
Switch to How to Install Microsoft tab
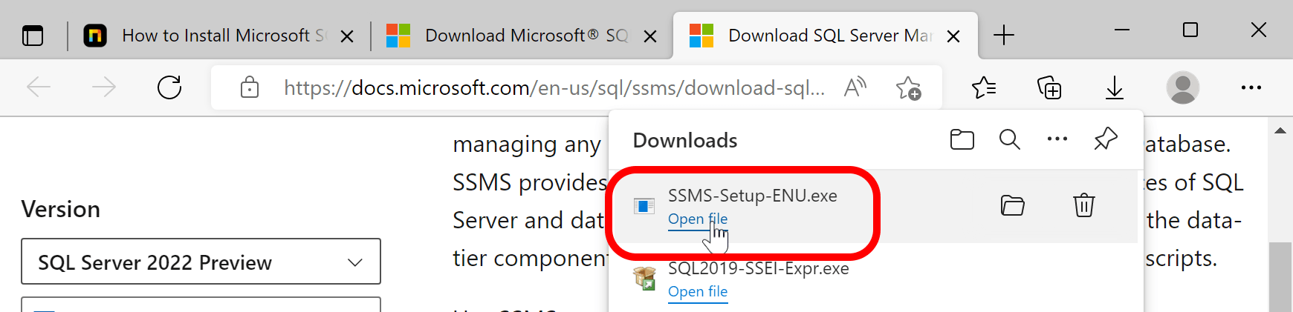(217, 36)
